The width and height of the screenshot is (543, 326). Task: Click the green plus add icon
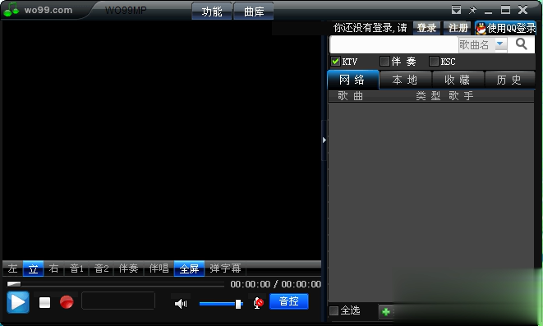(x=386, y=312)
